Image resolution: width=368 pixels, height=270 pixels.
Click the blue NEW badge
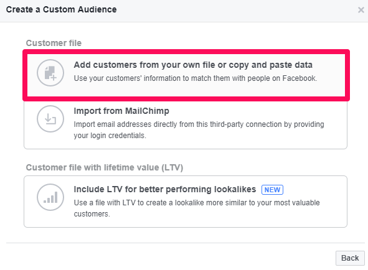(272, 190)
